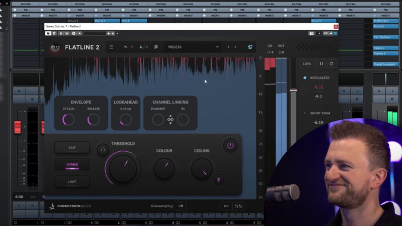This screenshot has width=402, height=226.
Task: Select the INTEGRATED loudness option
Action: point(317,78)
